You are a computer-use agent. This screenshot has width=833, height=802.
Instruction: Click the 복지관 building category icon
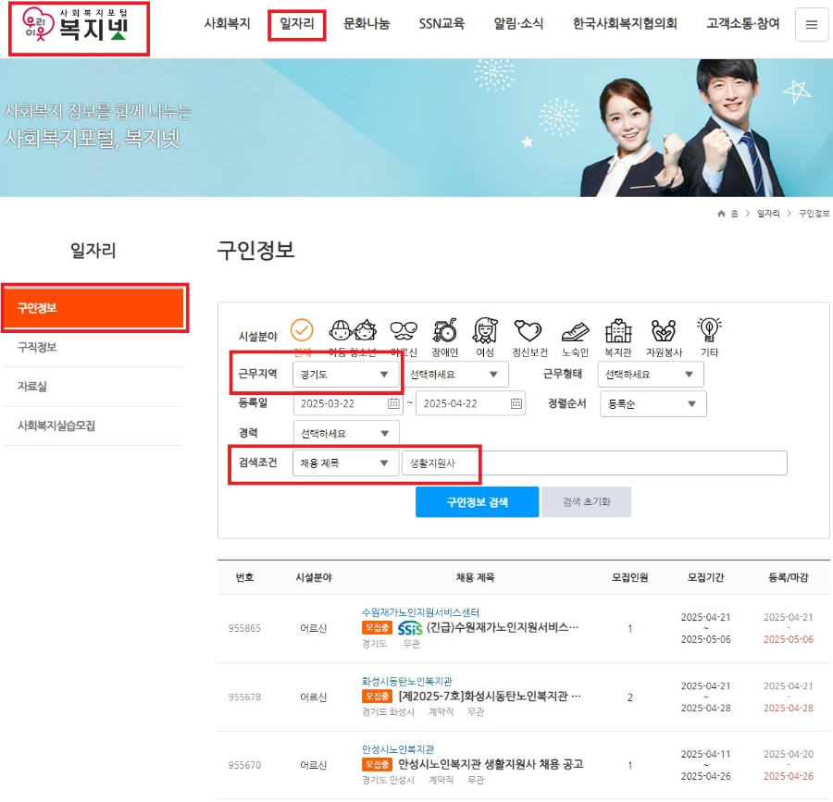[617, 330]
